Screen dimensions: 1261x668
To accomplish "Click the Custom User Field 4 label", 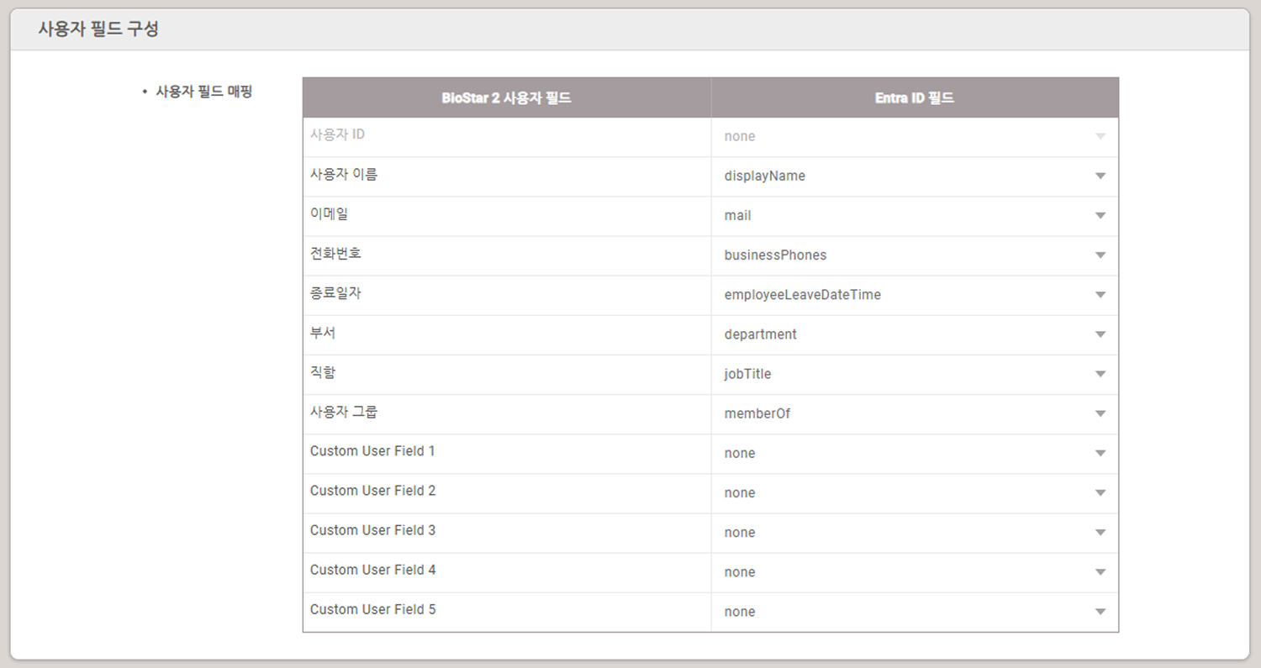I will pos(372,570).
